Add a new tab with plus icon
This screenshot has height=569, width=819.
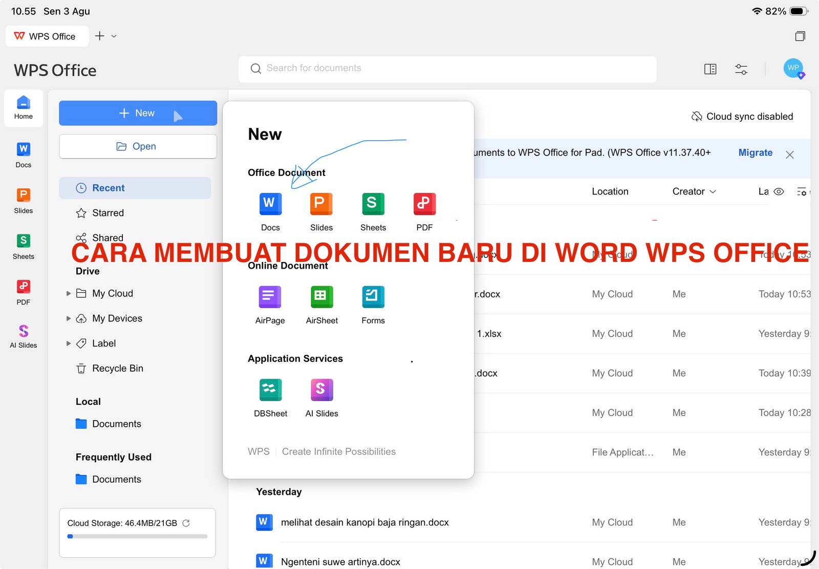tap(100, 36)
